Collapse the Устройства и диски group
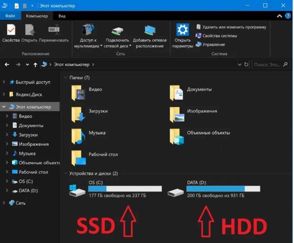 click(66, 173)
